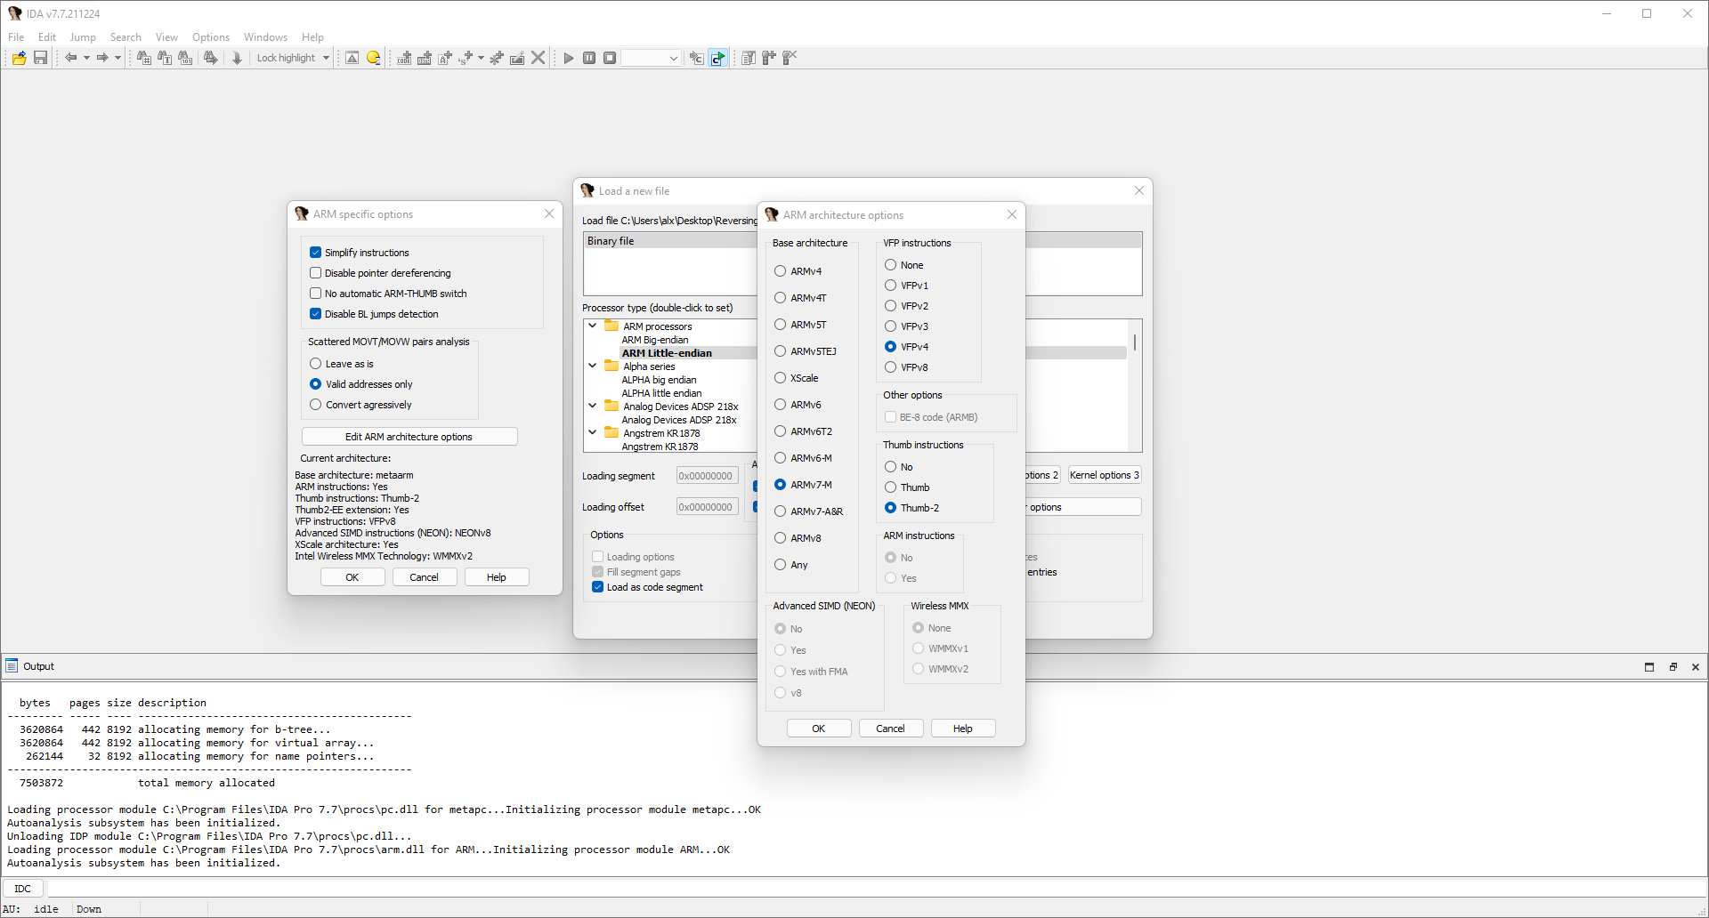1709x918 pixels.
Task: Open the Lock highlight dropdown
Action: click(325, 57)
